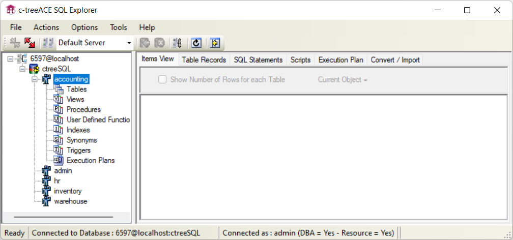Select the Views tree label
513x240 pixels.
click(75, 99)
